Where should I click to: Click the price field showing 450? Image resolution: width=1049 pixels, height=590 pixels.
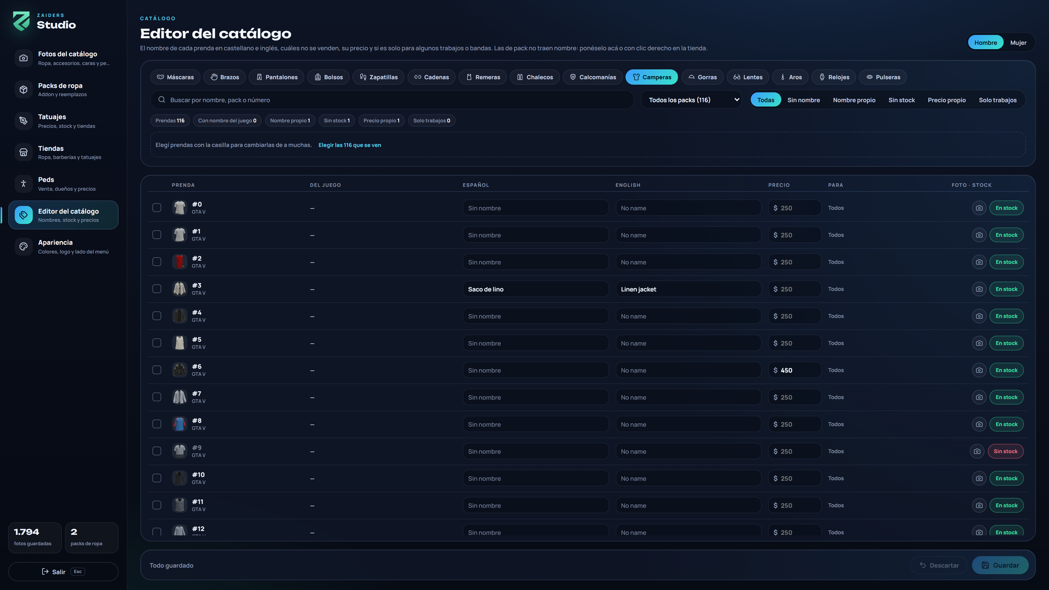point(795,370)
